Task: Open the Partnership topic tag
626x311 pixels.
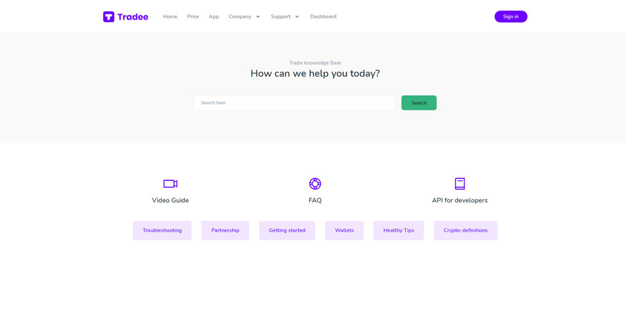Action: 225,230
